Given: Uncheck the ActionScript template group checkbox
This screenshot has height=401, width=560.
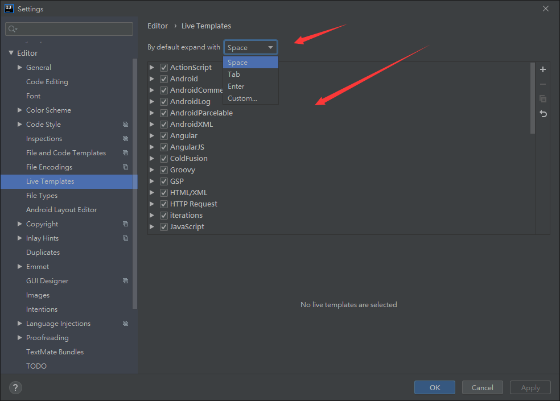Looking at the screenshot, I should [164, 68].
